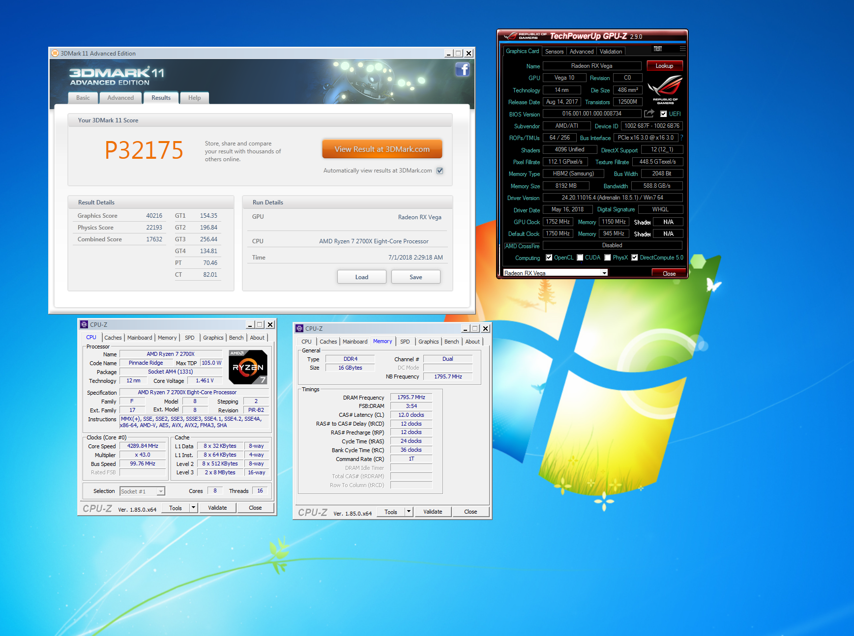Toggle the PhysX checkbox

[x=608, y=258]
